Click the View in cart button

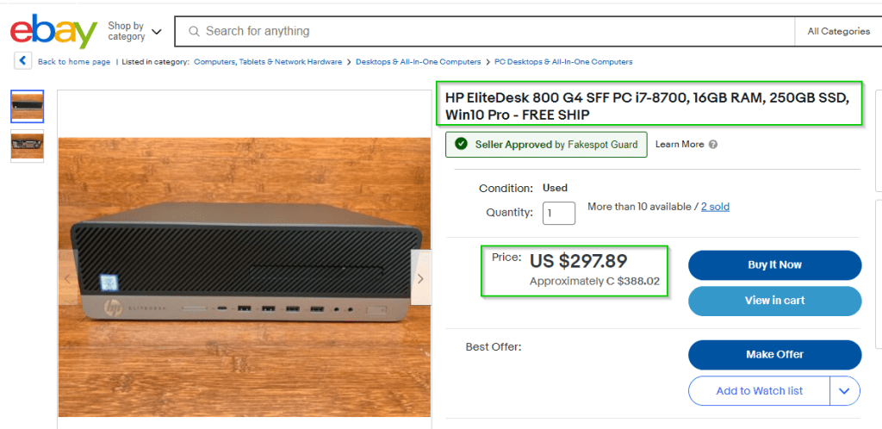coord(774,301)
